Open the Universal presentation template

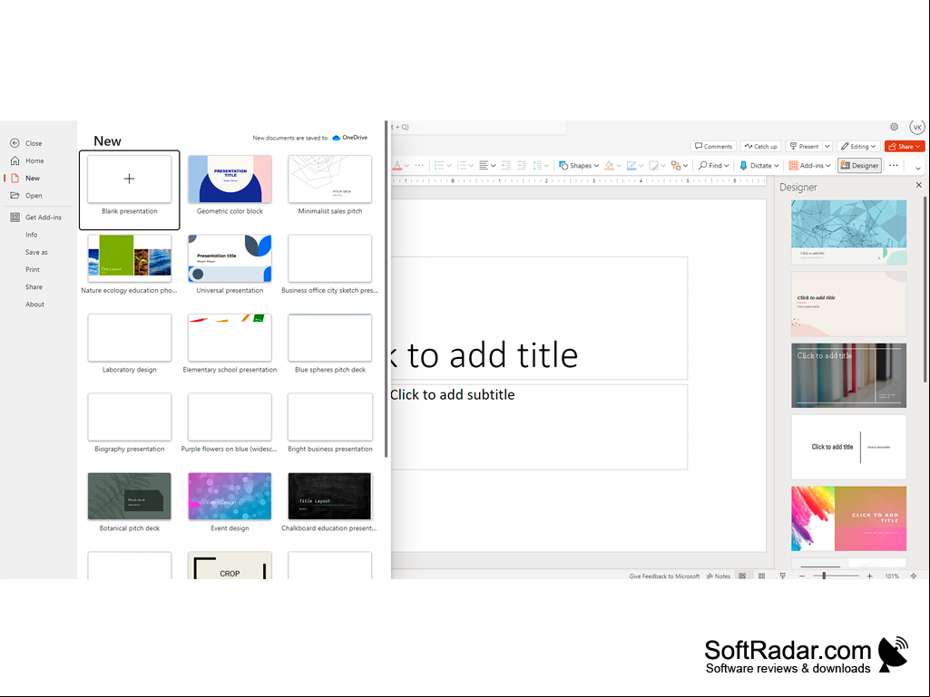tap(230, 265)
